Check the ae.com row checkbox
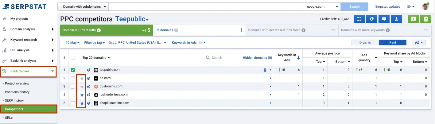 click(x=73, y=78)
